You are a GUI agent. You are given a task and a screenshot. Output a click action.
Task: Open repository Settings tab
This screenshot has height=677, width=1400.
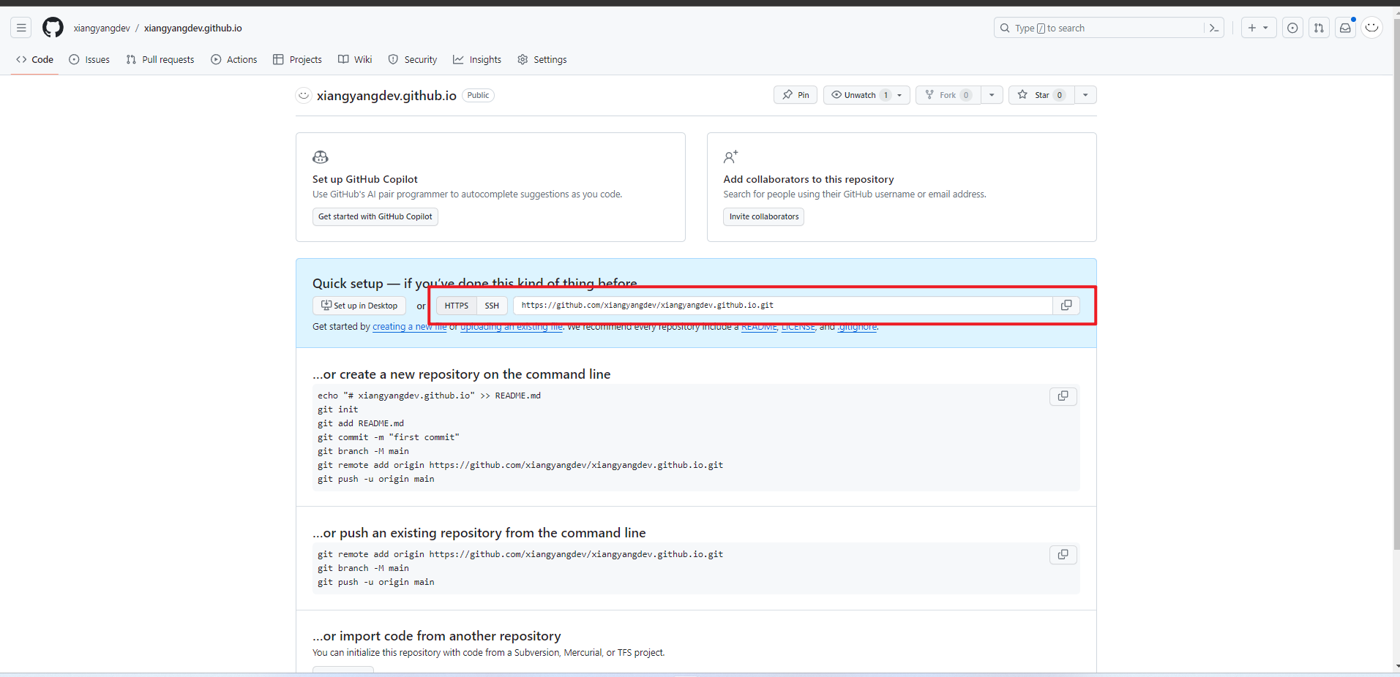pos(542,59)
